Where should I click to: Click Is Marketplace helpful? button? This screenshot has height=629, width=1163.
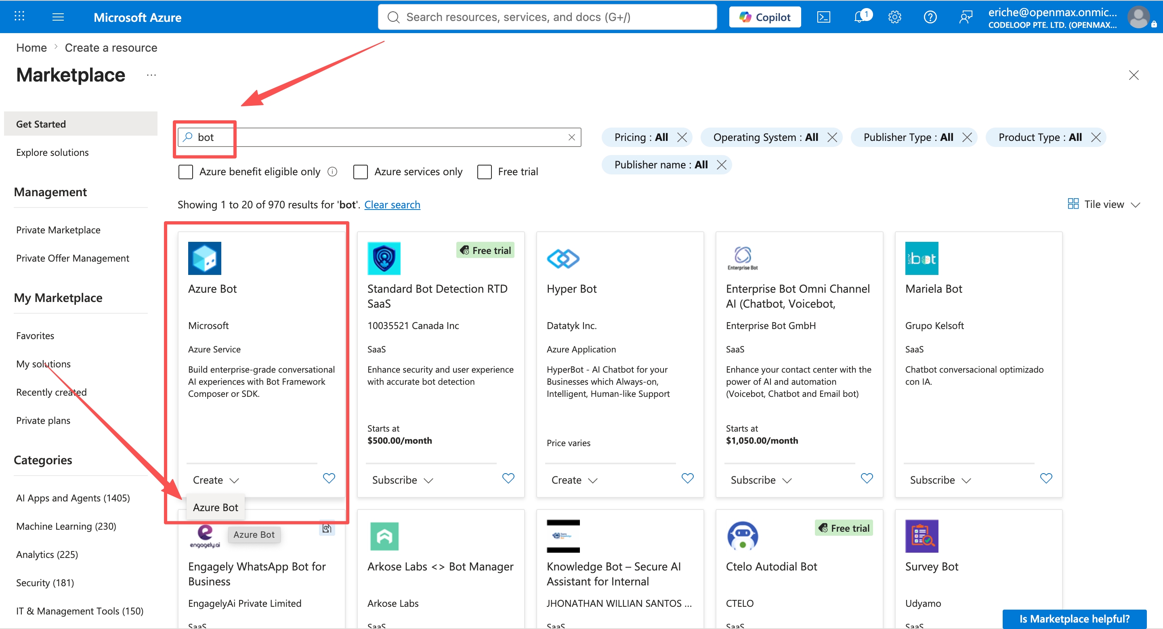click(x=1074, y=619)
